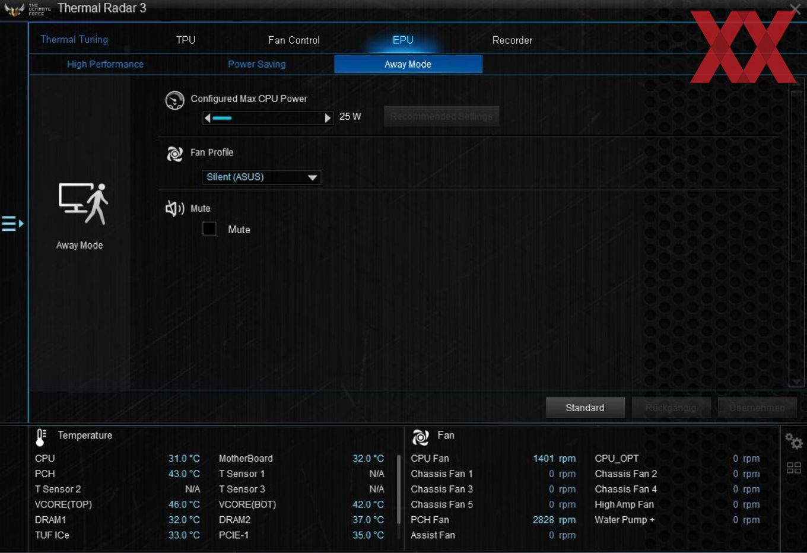This screenshot has height=553, width=807.
Task: Select the High Performance sub-tab
Action: coord(105,64)
